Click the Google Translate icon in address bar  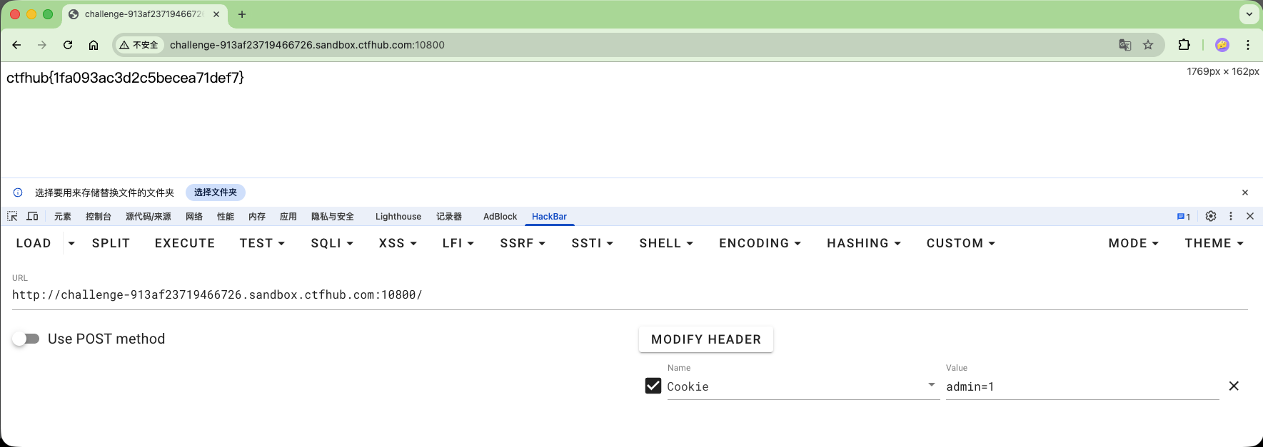1124,45
